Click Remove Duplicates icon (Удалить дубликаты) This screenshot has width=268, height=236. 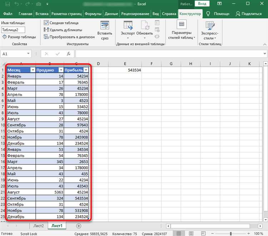[x=46, y=30]
